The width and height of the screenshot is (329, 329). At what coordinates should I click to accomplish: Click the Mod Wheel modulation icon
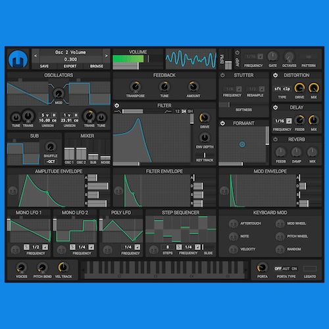280,224
